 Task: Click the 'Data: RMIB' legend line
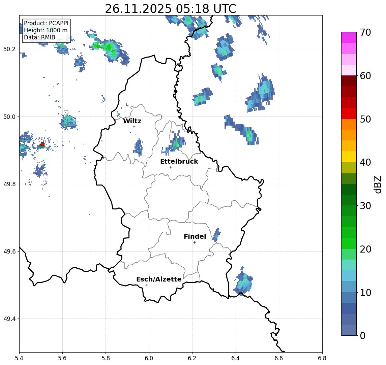39,37
